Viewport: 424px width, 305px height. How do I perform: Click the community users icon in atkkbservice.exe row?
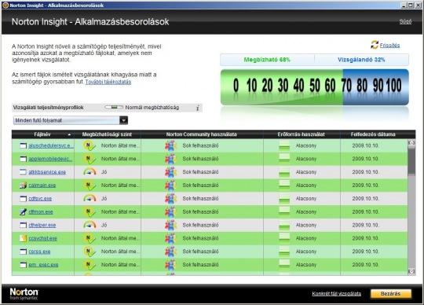tap(170, 172)
